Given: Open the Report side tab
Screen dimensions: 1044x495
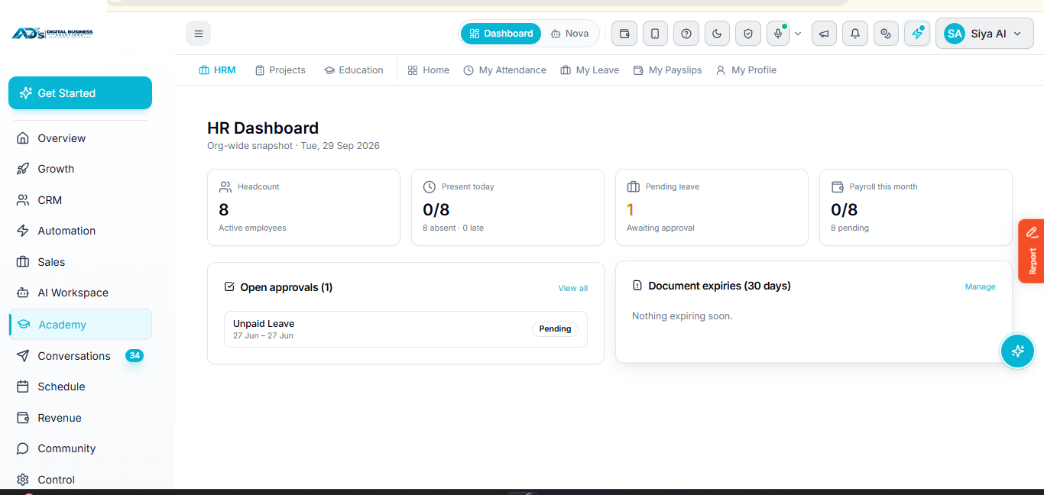Looking at the screenshot, I should pos(1032,251).
